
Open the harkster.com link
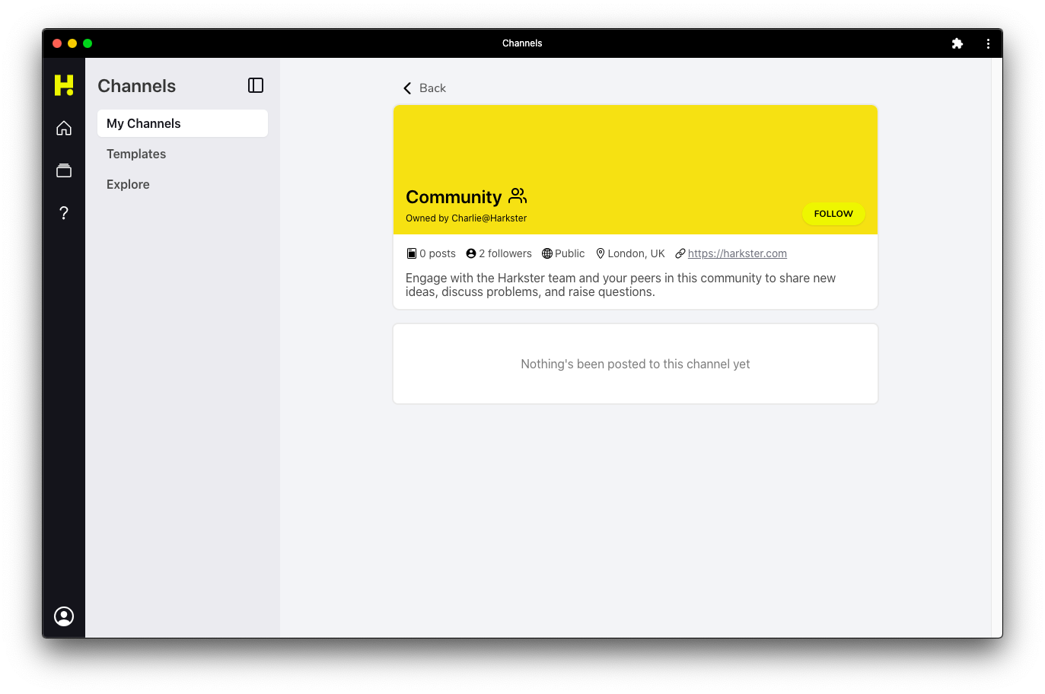click(x=738, y=253)
